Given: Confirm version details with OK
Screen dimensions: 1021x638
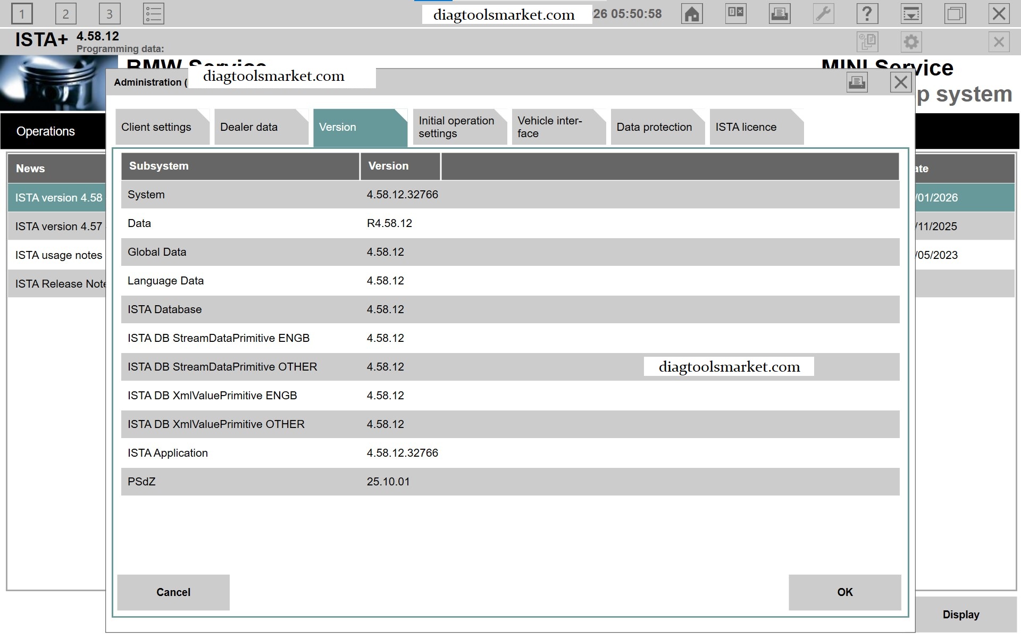Looking at the screenshot, I should [844, 592].
